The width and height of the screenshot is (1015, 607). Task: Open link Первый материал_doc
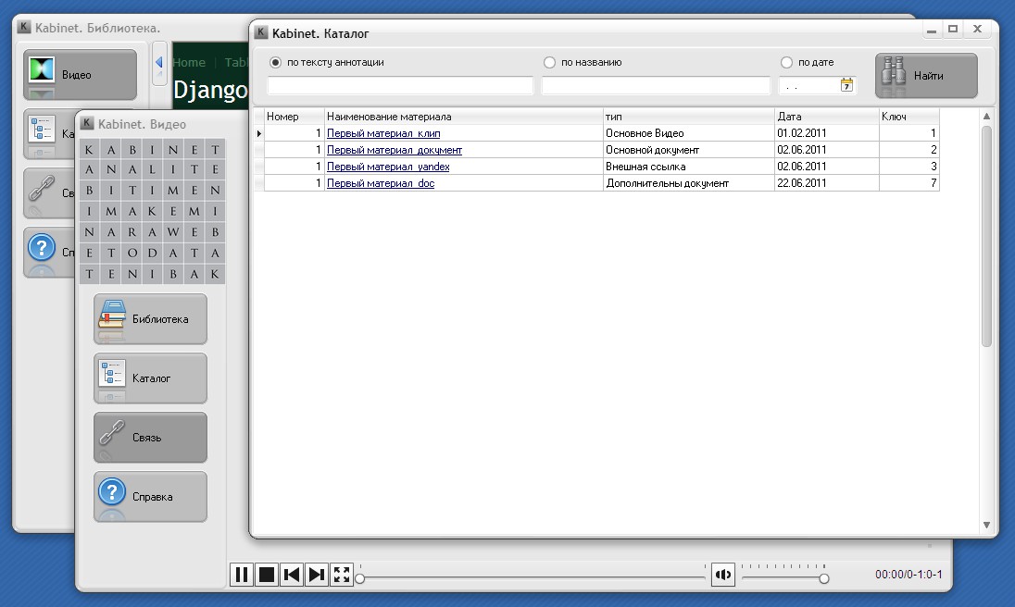point(381,183)
